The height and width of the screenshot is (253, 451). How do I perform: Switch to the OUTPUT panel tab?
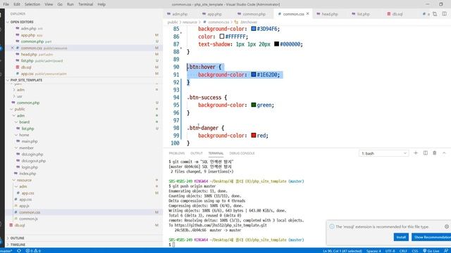pyautogui.click(x=197, y=153)
